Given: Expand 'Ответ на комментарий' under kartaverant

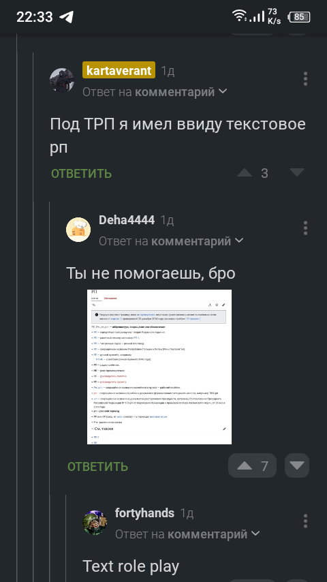Looking at the screenshot, I should 155,92.
